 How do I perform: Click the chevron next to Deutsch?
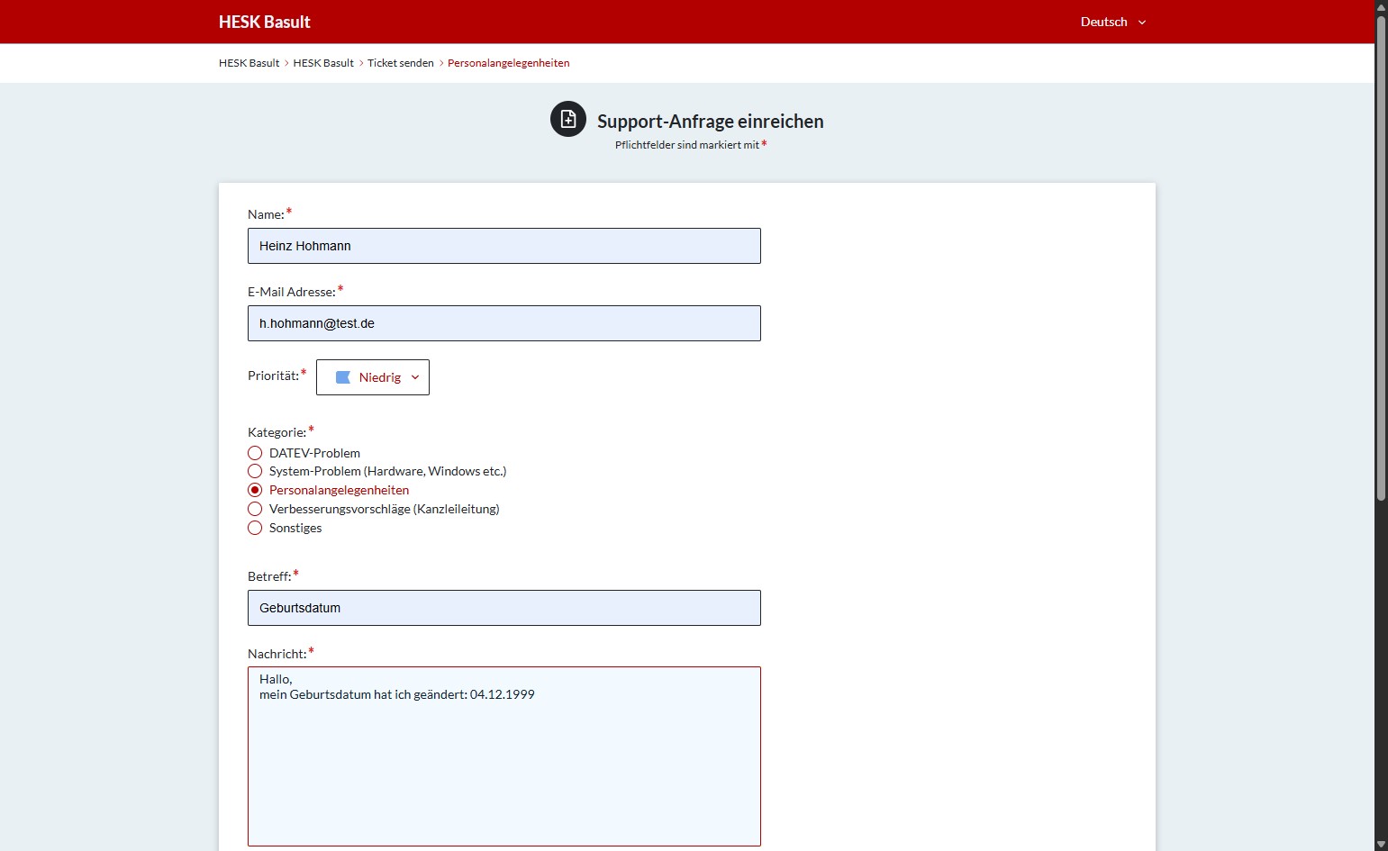pyautogui.click(x=1142, y=23)
